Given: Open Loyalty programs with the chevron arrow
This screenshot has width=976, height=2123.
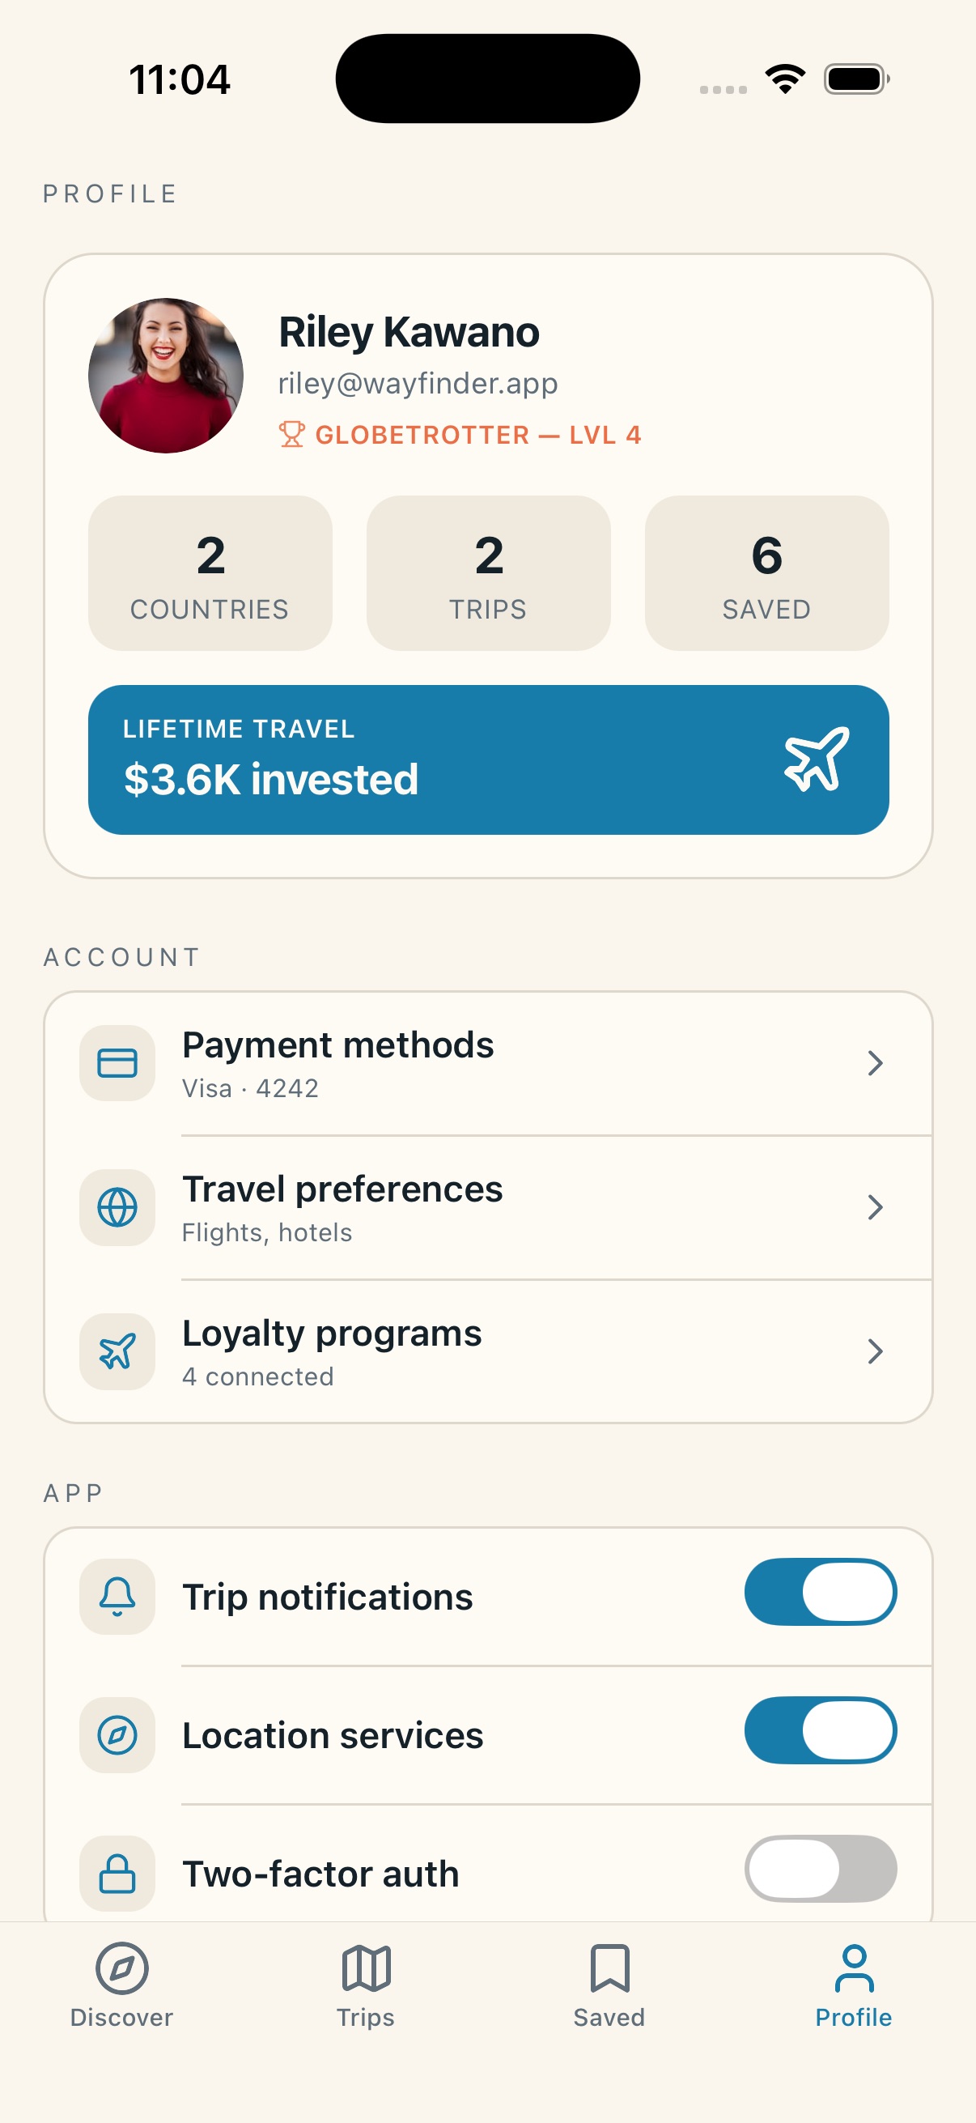Looking at the screenshot, I should coord(875,1351).
